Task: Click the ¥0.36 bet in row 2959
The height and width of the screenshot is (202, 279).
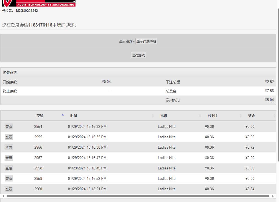Action: (209, 178)
